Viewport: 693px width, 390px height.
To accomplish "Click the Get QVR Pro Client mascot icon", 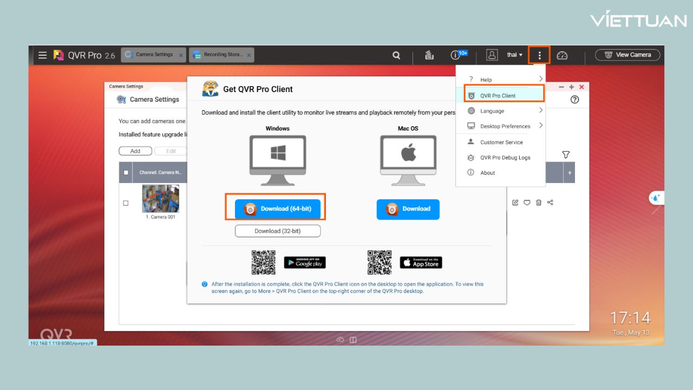I will click(x=210, y=88).
